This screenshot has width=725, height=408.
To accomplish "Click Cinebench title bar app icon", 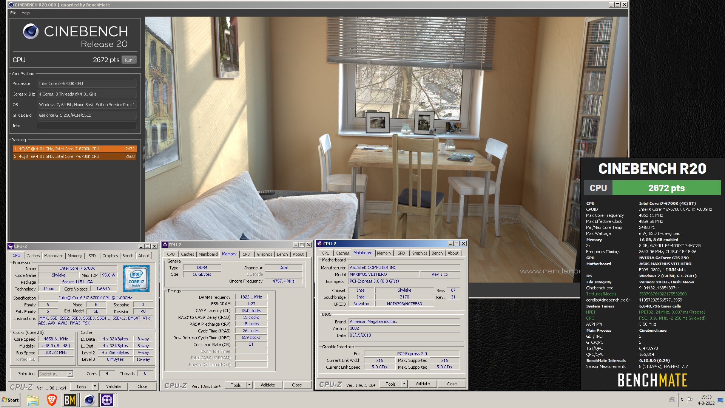I will [x=11, y=5].
